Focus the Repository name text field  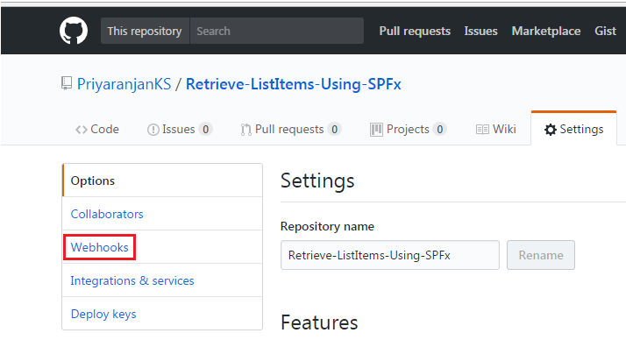(x=390, y=255)
